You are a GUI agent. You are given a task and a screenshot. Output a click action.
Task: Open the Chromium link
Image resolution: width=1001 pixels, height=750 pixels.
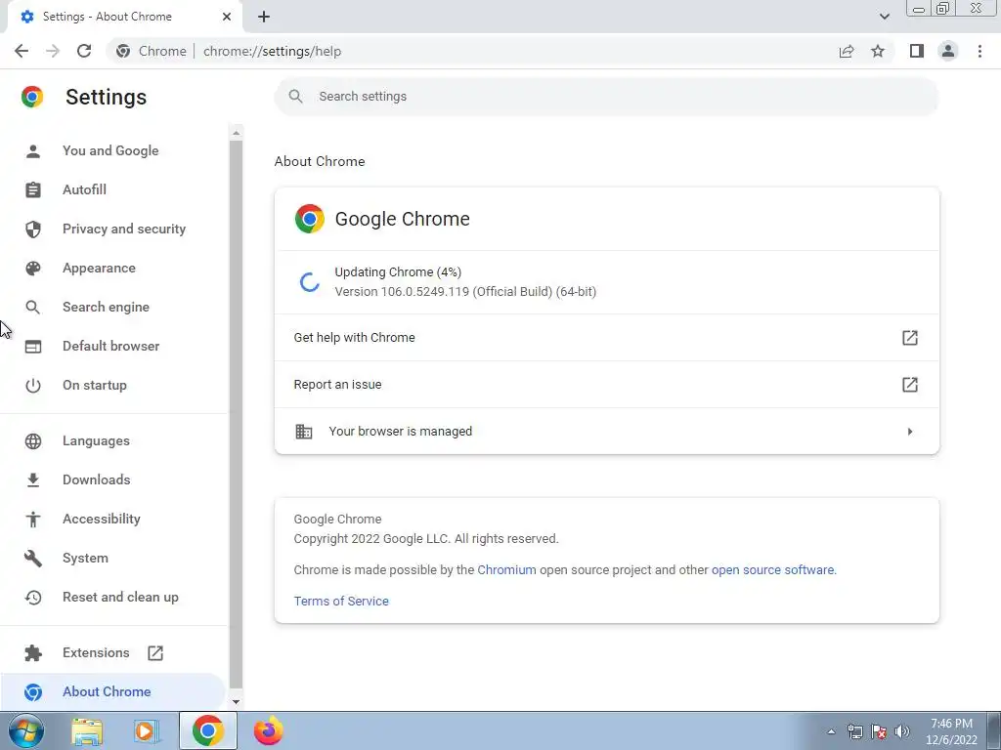tap(507, 569)
